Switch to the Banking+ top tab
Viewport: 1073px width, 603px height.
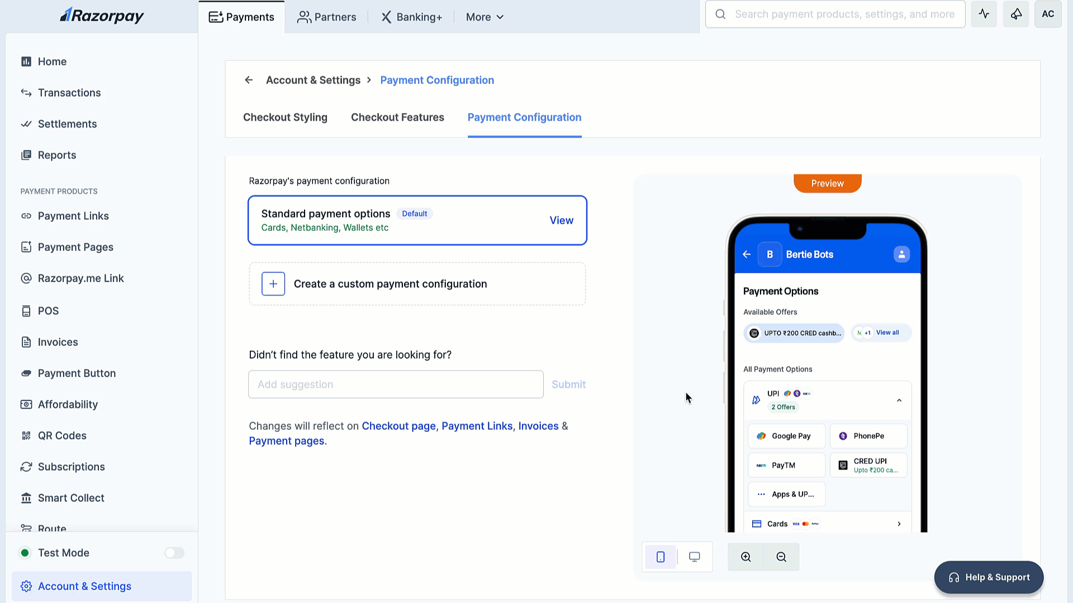pyautogui.click(x=411, y=17)
